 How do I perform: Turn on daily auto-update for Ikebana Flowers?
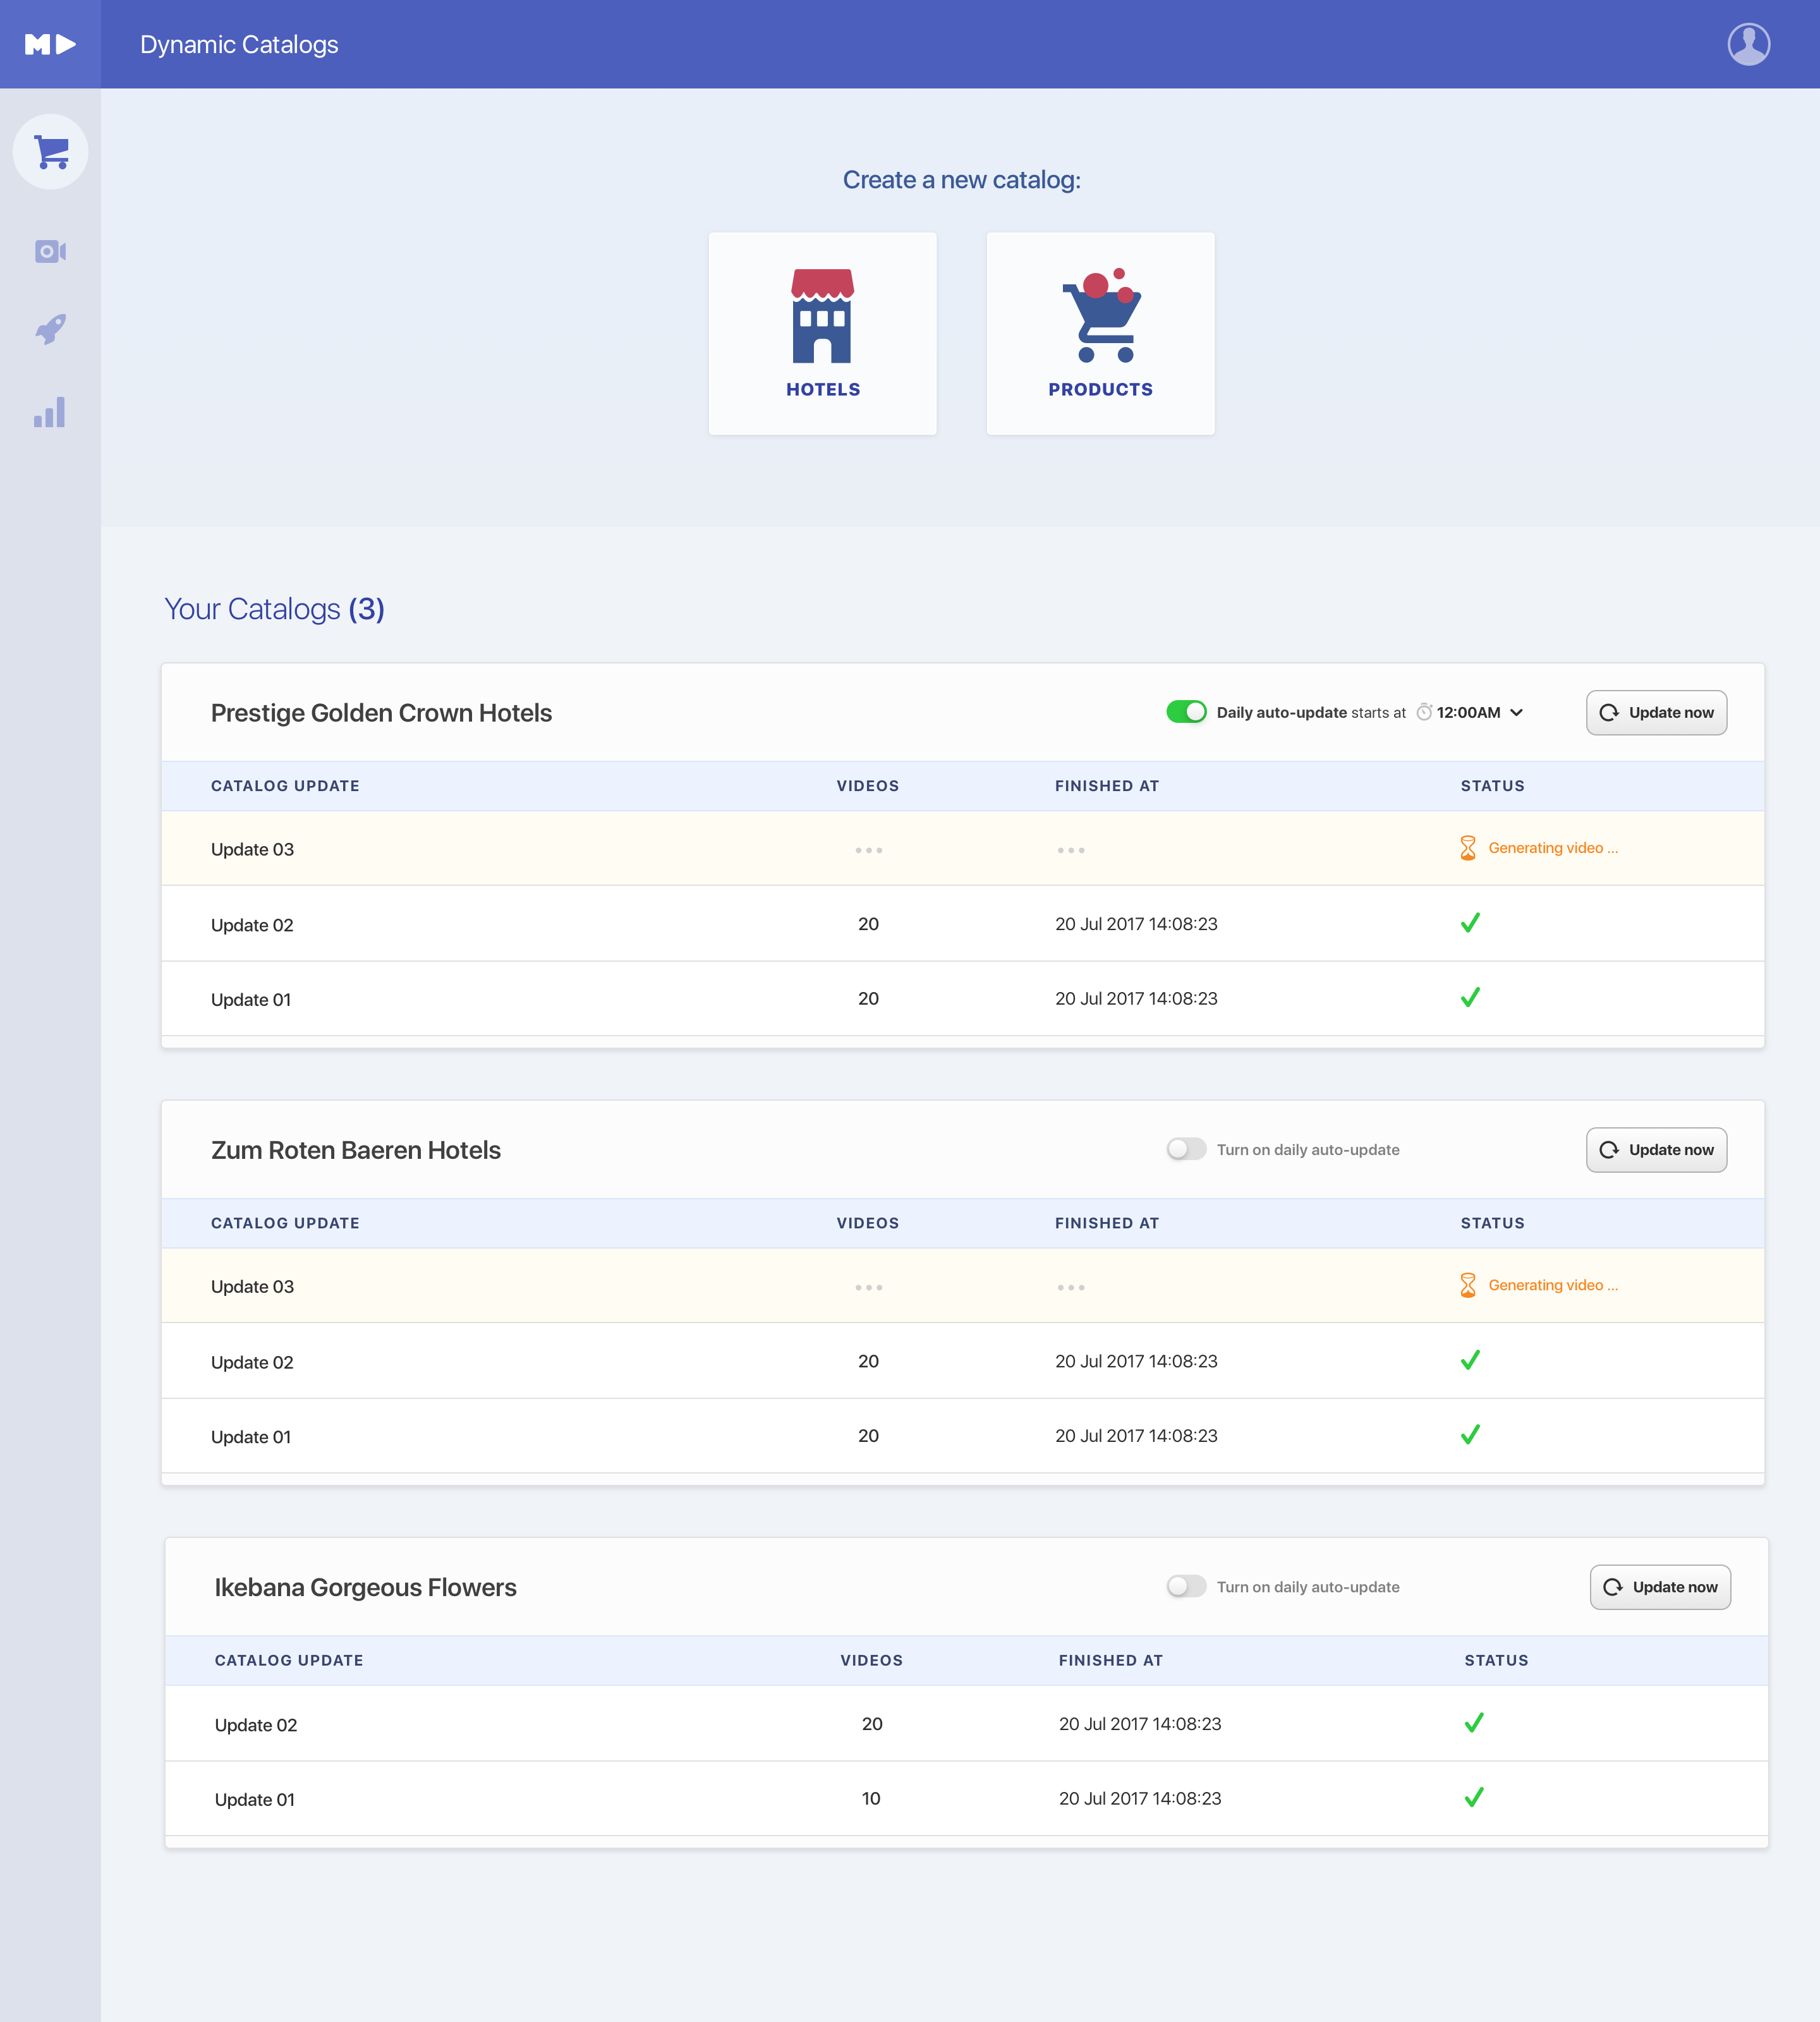(x=1186, y=1586)
